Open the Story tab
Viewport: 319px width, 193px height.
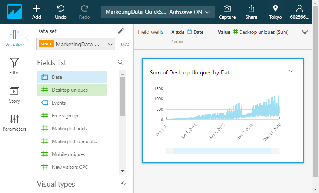pos(14,94)
